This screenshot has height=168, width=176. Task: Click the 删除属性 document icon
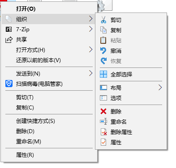(x=103, y=132)
